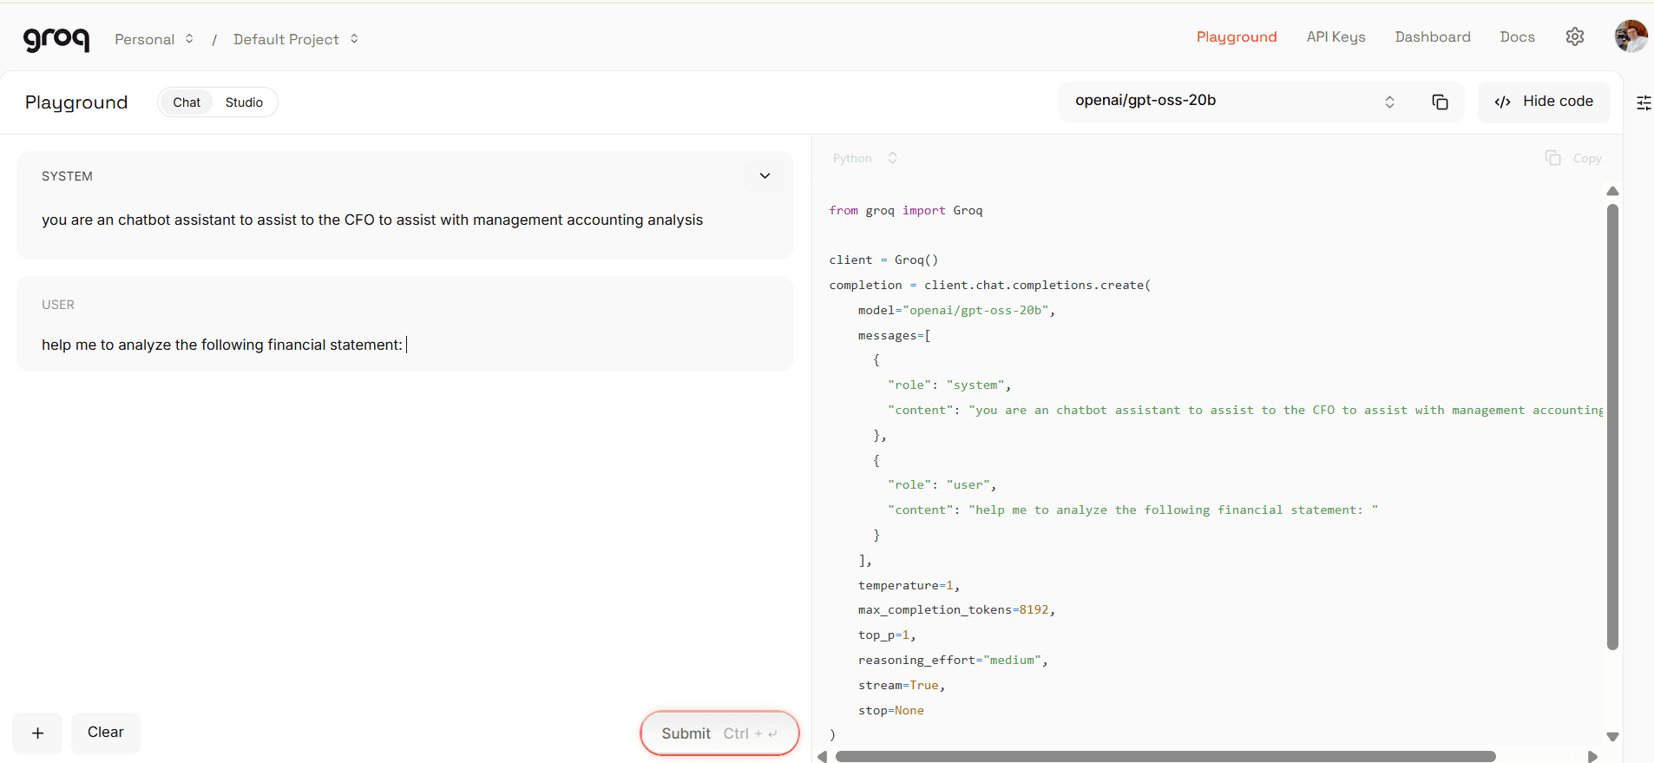Toggle Hide code panel

coord(1544,102)
